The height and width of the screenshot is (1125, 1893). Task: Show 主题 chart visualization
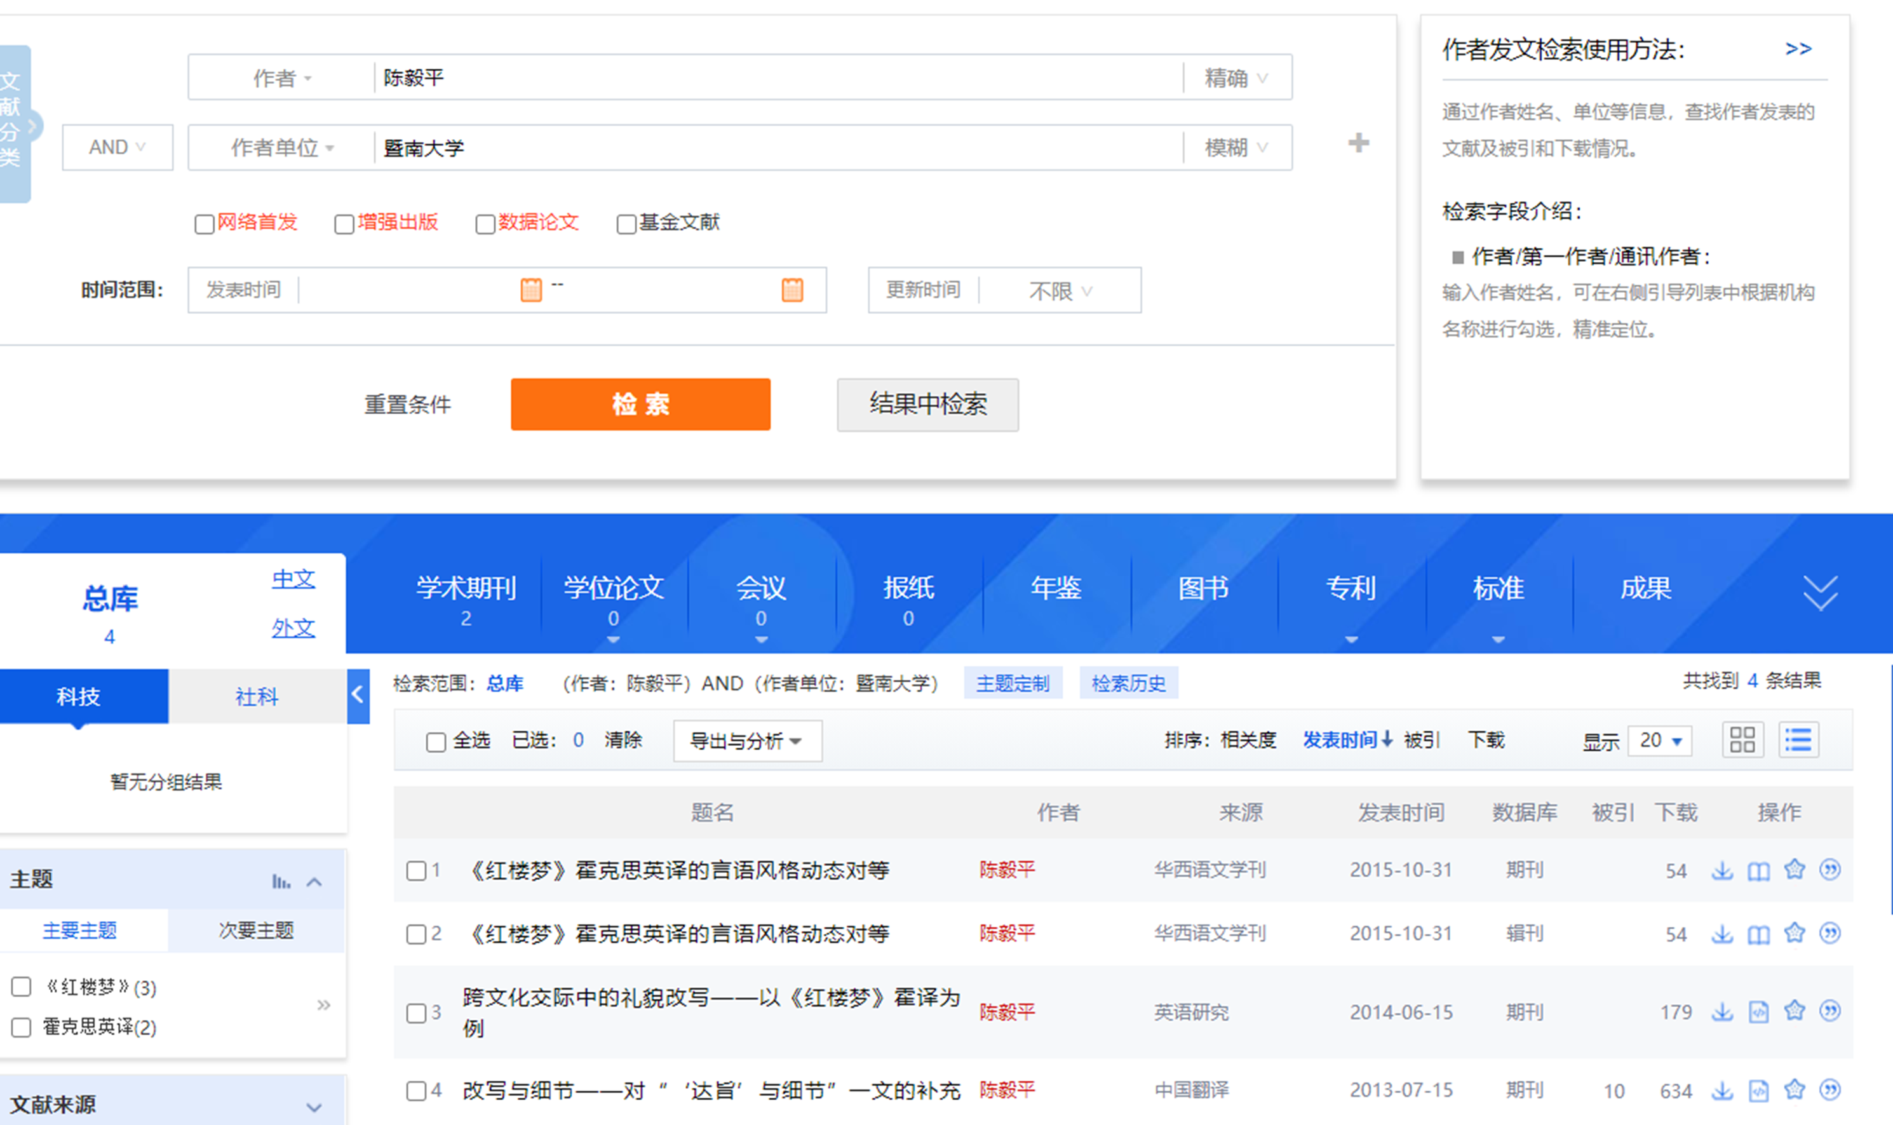[x=281, y=881]
